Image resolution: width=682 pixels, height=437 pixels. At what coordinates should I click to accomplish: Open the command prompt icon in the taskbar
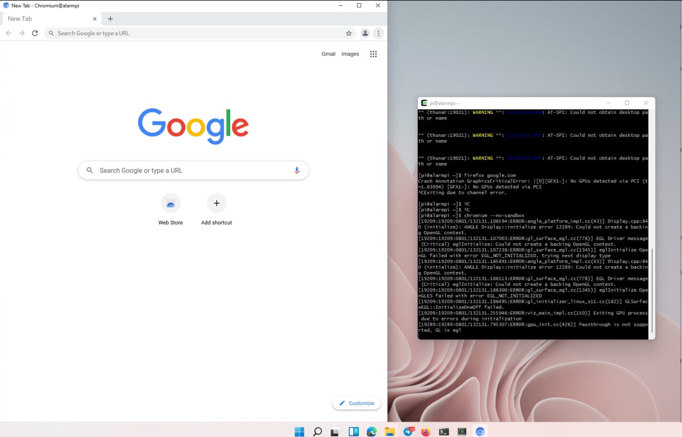(x=444, y=432)
